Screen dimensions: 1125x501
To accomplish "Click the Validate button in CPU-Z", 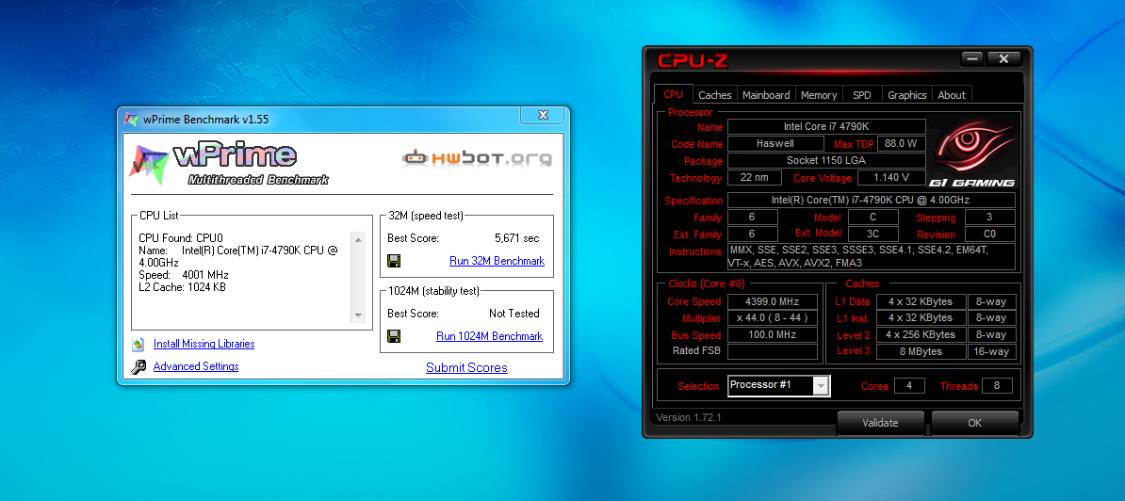I will pyautogui.click(x=880, y=423).
